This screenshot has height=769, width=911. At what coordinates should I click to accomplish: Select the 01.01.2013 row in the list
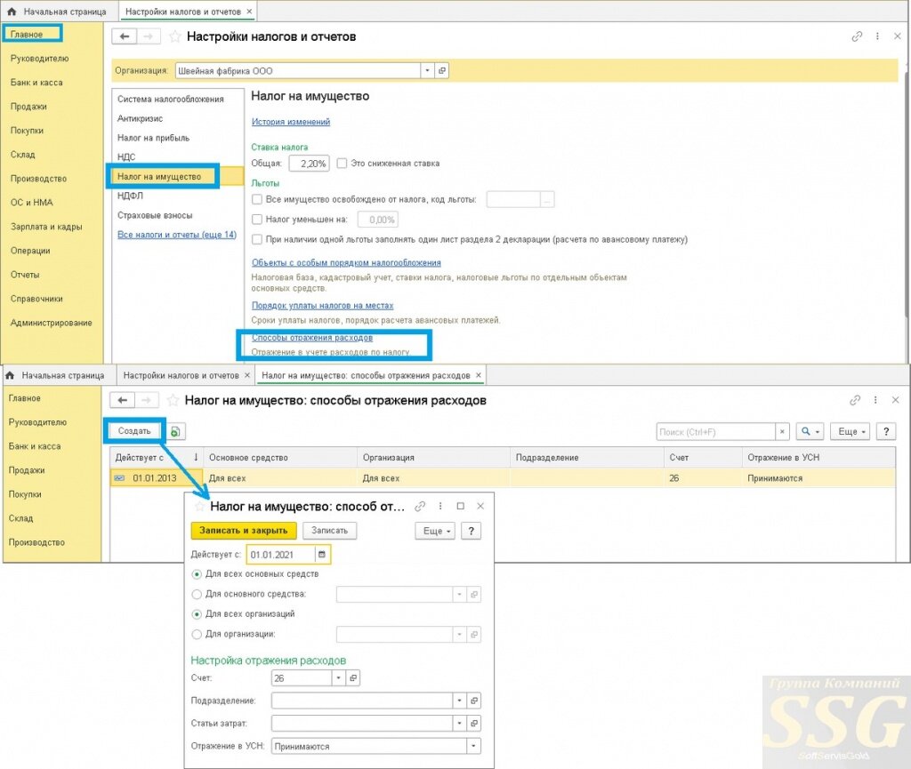coord(503,478)
